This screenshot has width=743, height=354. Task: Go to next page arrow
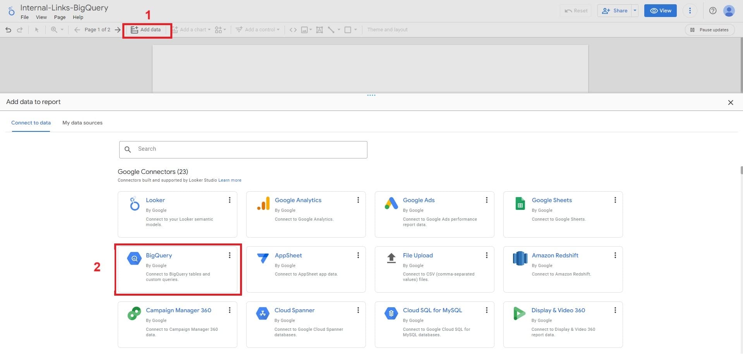click(x=118, y=30)
